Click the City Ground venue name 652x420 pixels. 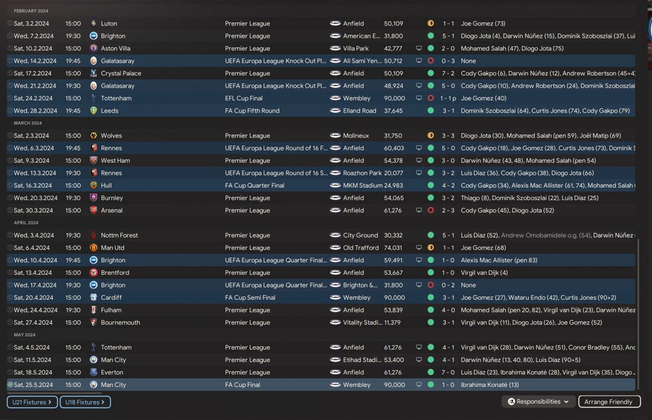tap(361, 235)
